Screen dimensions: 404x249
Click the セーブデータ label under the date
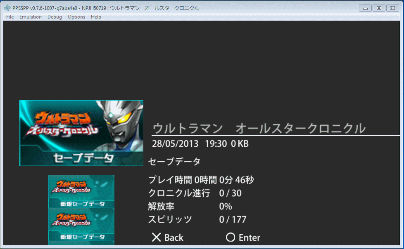click(x=174, y=162)
